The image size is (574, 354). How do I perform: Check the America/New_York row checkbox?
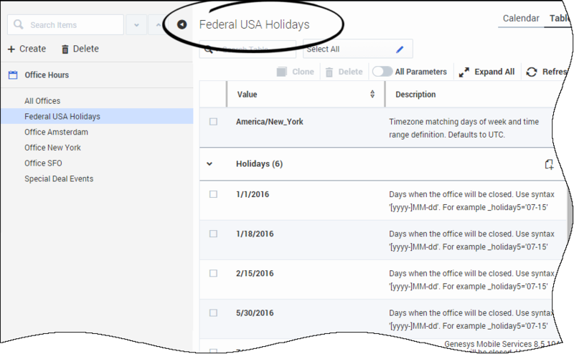coord(213,122)
